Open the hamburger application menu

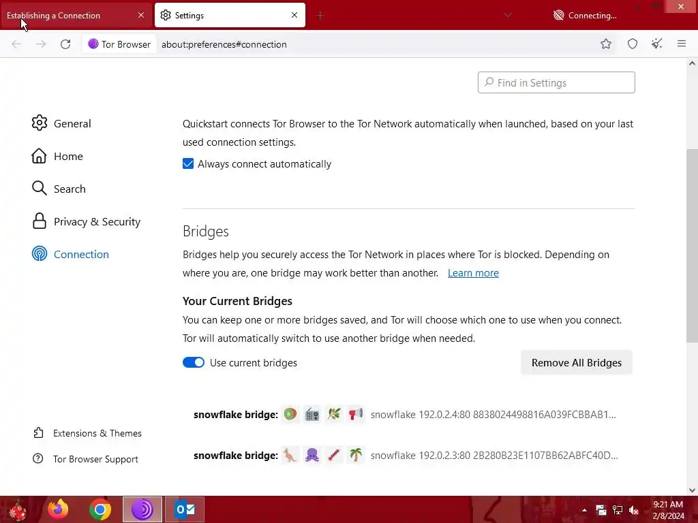pyautogui.click(x=681, y=44)
